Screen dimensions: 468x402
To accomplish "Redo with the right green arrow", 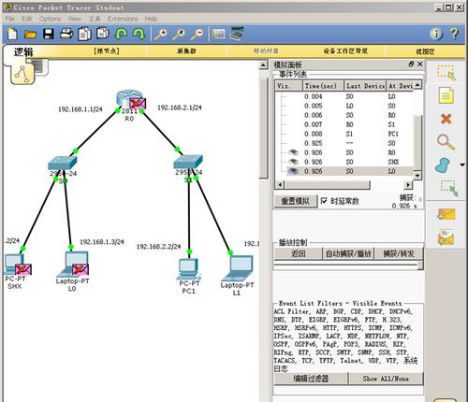I will pos(139,34).
